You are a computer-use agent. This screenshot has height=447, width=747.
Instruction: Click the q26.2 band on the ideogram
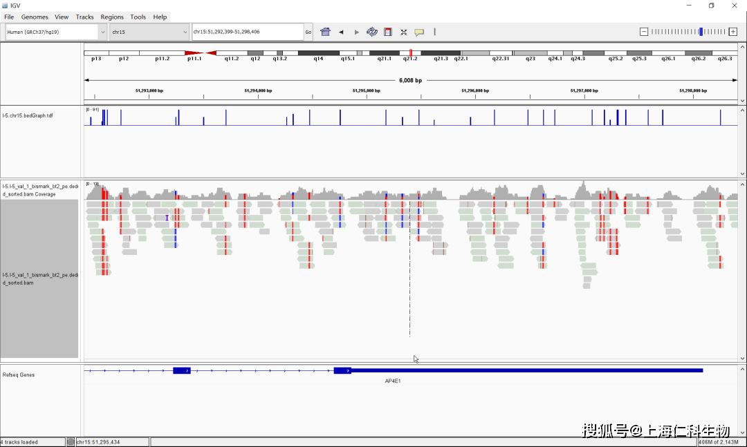pos(699,53)
